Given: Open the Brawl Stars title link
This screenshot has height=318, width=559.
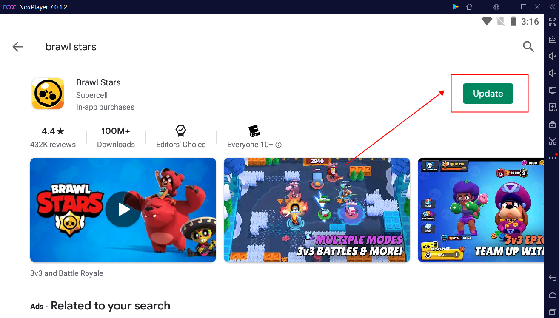Looking at the screenshot, I should pyautogui.click(x=98, y=82).
